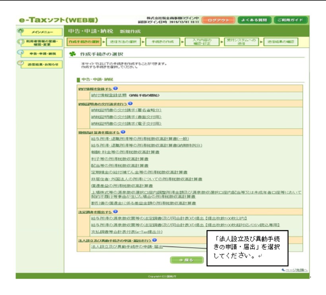Open 利子等の所得税徴収高計算書 link
Screen dimensions: 326x295
pos(120,159)
